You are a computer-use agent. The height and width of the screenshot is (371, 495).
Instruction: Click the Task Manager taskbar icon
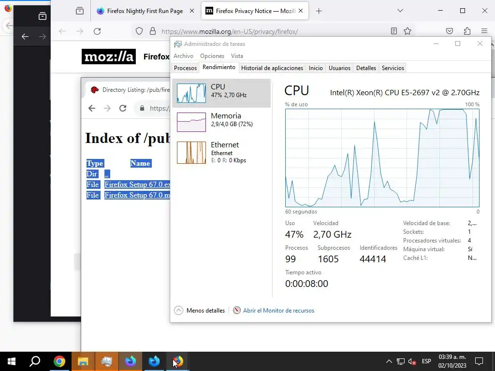click(x=107, y=361)
